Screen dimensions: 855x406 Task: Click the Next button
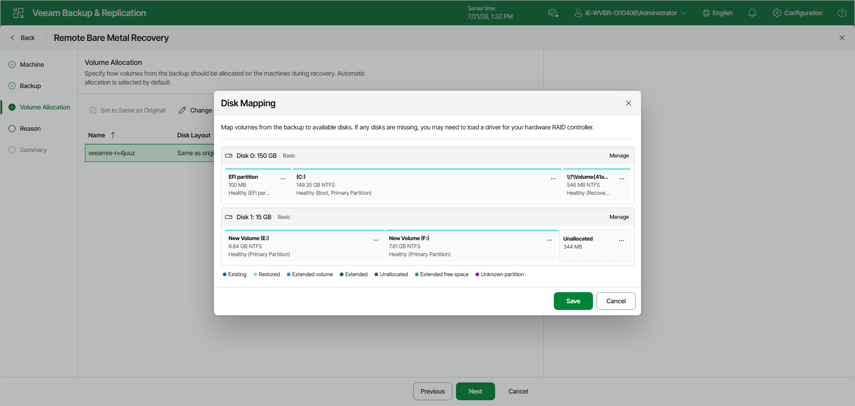pos(476,391)
